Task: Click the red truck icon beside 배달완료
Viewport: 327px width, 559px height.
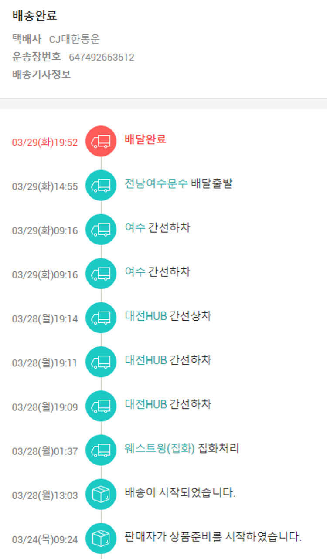Action: click(101, 141)
